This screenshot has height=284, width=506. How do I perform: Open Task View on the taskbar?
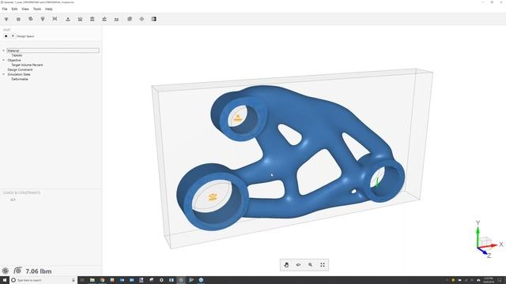[82, 280]
